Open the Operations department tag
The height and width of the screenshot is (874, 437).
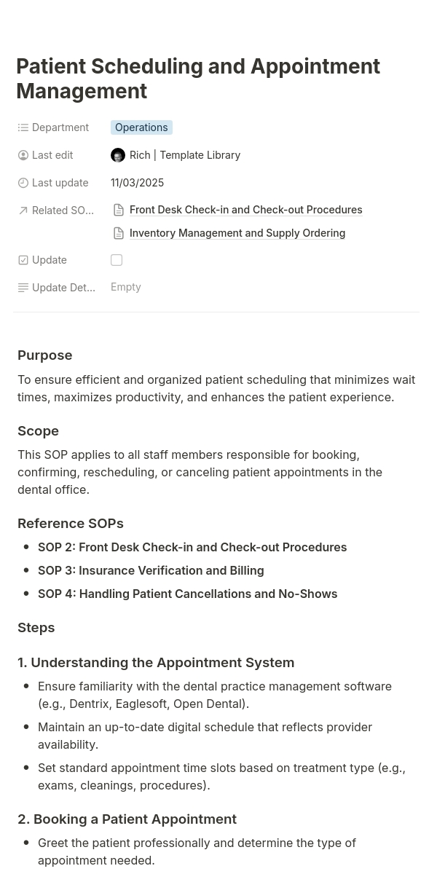[x=141, y=127]
